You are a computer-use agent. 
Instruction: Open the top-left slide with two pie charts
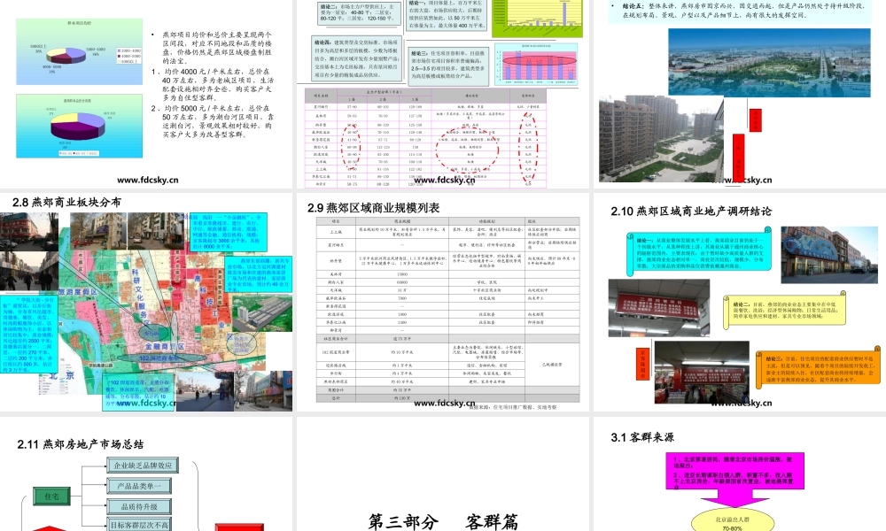146,93
